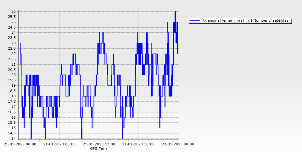Select the 22-01-2023 00:00 time label
Viewport: 302px width, 157px height.
pyautogui.click(x=178, y=144)
